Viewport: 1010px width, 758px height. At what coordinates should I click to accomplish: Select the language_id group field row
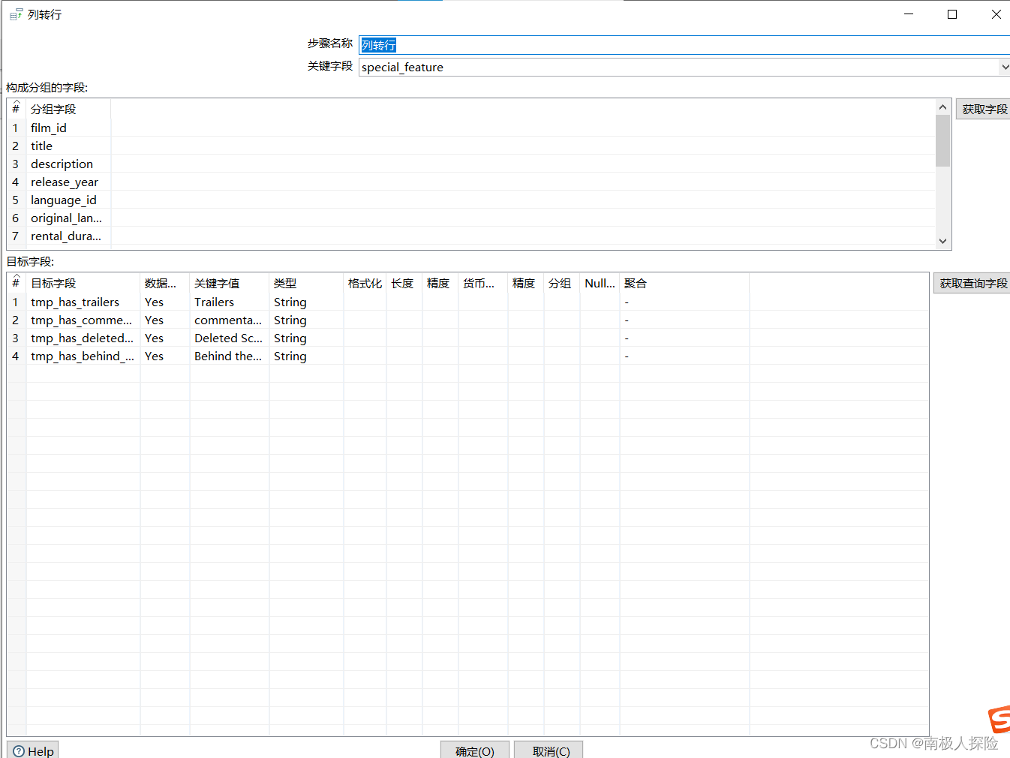pyautogui.click(x=470, y=200)
